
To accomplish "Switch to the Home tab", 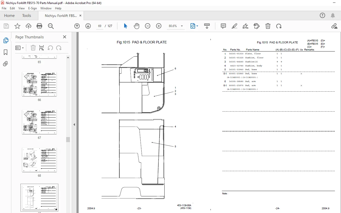I will click(x=9, y=16).
